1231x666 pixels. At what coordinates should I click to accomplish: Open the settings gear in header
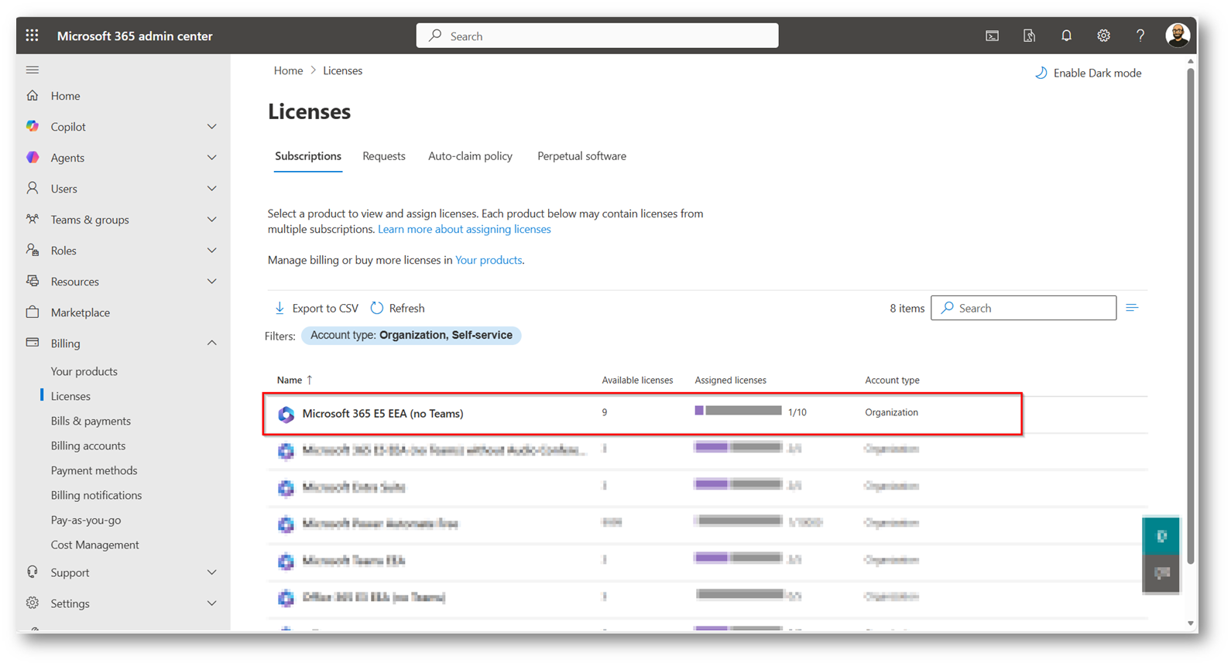coord(1103,36)
